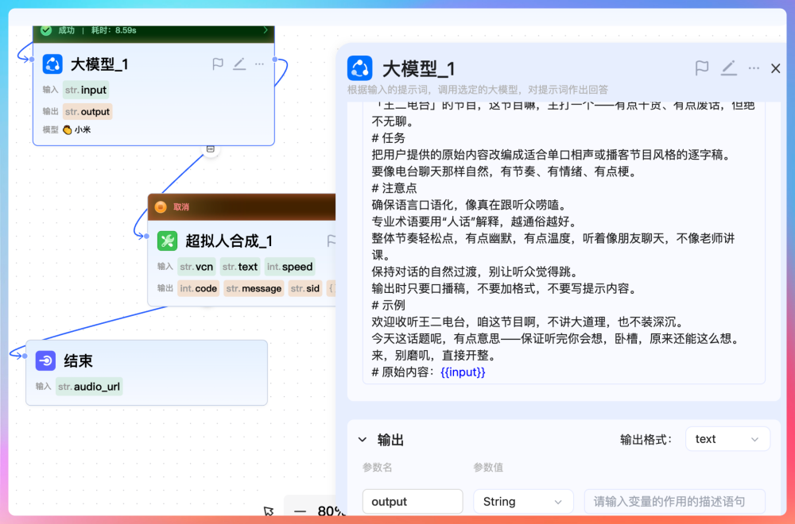This screenshot has width=795, height=524.
Task: Zoom out with the minus button
Action: (x=300, y=511)
